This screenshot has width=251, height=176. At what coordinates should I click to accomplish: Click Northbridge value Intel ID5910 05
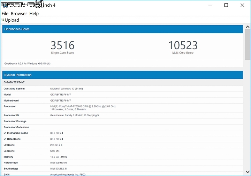59,163
